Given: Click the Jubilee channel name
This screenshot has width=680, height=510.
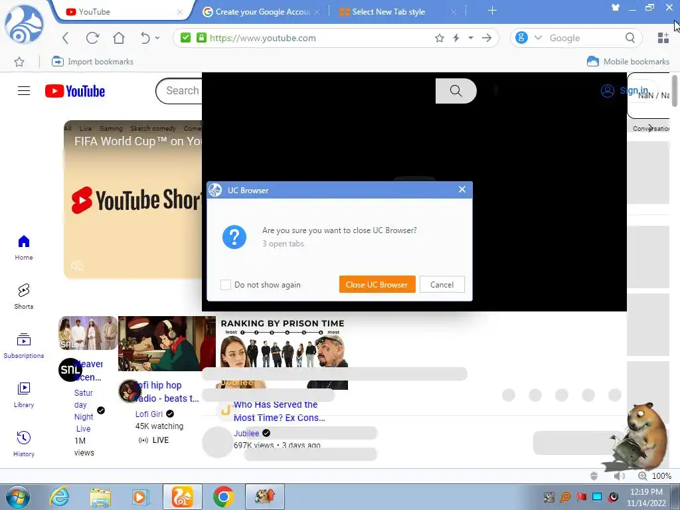Looking at the screenshot, I should coord(246,433).
